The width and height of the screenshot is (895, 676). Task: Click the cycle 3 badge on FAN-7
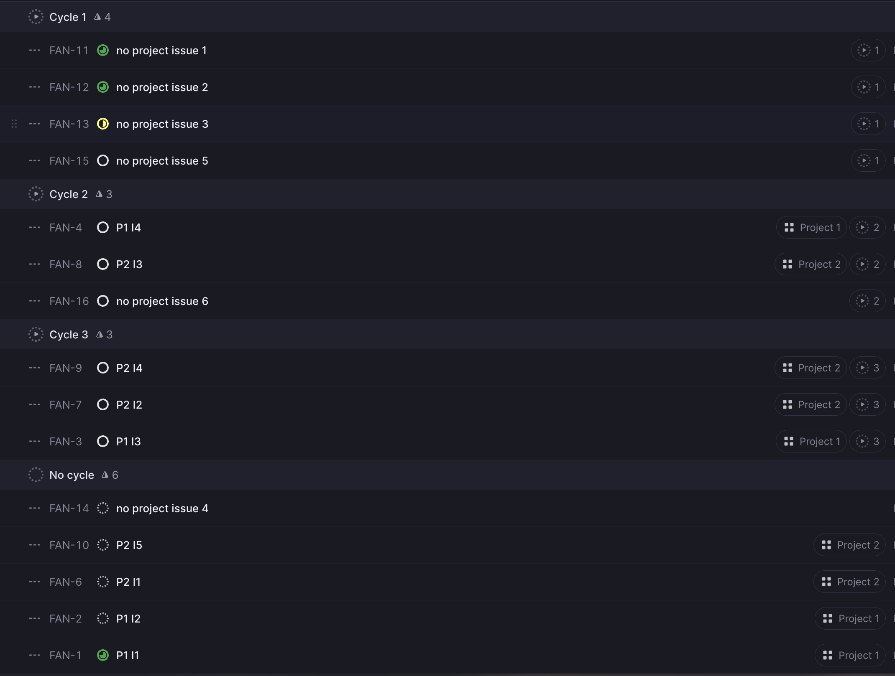click(x=867, y=405)
